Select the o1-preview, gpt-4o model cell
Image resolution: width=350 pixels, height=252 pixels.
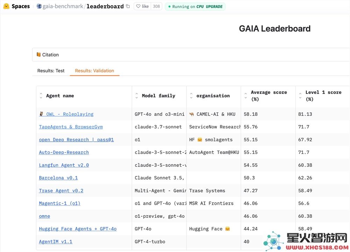pyautogui.click(x=159, y=216)
